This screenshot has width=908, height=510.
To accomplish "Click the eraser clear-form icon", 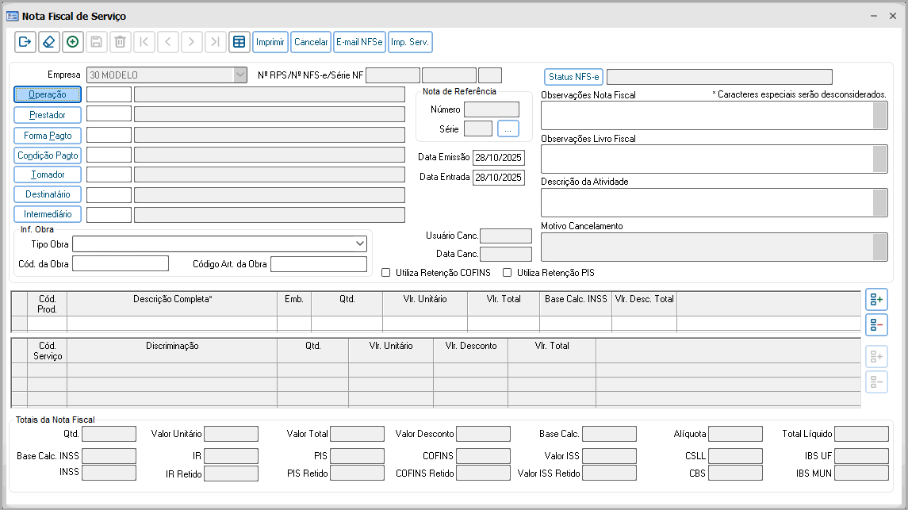I will click(48, 42).
